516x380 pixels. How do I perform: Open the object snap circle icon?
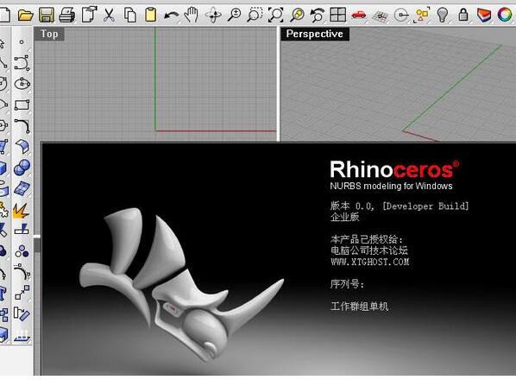coord(401,16)
